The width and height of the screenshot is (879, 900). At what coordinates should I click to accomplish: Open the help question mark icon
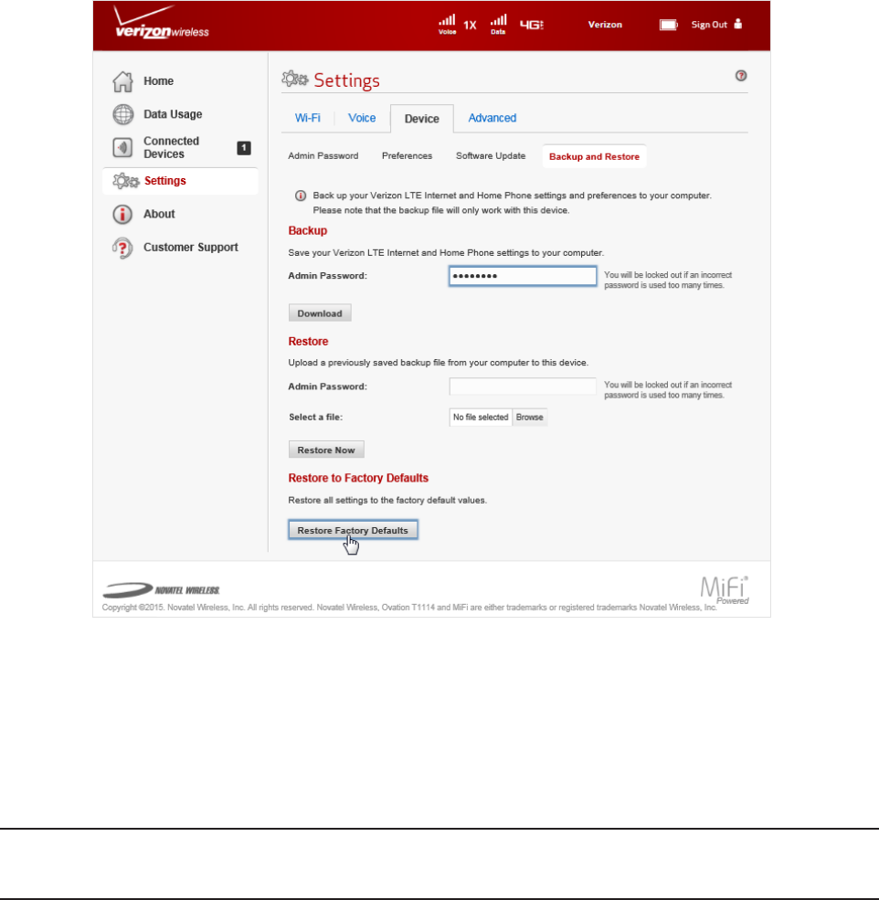click(x=741, y=76)
